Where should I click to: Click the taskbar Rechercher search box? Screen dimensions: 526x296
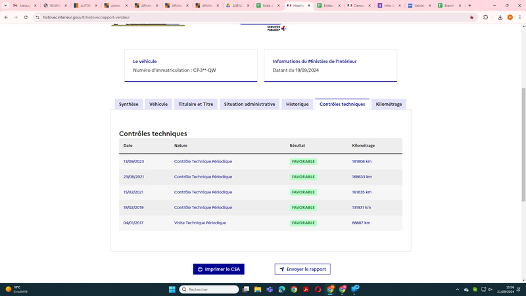point(209,289)
